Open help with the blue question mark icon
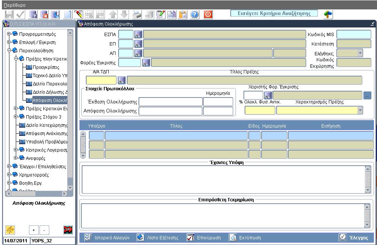The image size is (377, 245). pos(195,14)
